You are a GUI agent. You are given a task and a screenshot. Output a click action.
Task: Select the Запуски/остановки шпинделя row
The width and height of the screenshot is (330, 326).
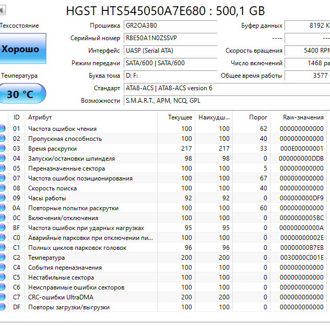pyautogui.click(x=163, y=158)
